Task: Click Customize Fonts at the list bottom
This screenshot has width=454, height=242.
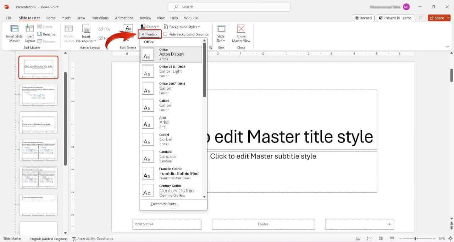Action: [164, 204]
